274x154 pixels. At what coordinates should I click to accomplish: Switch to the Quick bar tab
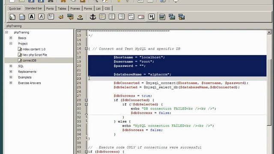tap(15, 9)
